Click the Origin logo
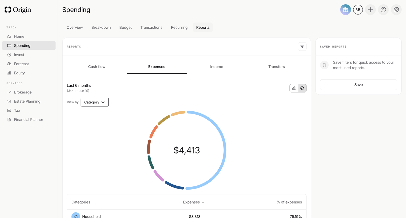Image resolution: width=406 pixels, height=218 pixels. [x=18, y=10]
